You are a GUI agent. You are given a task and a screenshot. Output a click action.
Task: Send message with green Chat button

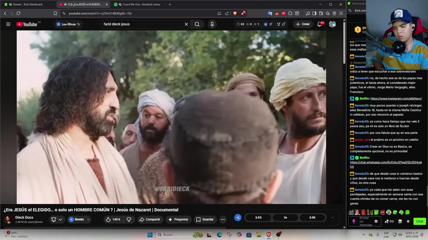pyautogui.click(x=420, y=221)
